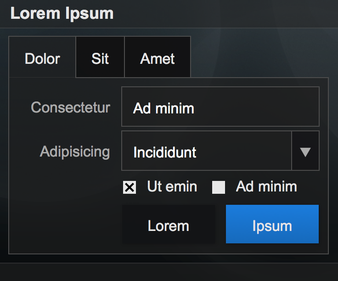Viewport: 338px width, 281px height.
Task: Click the Adipisicing field label
Action: point(75,151)
